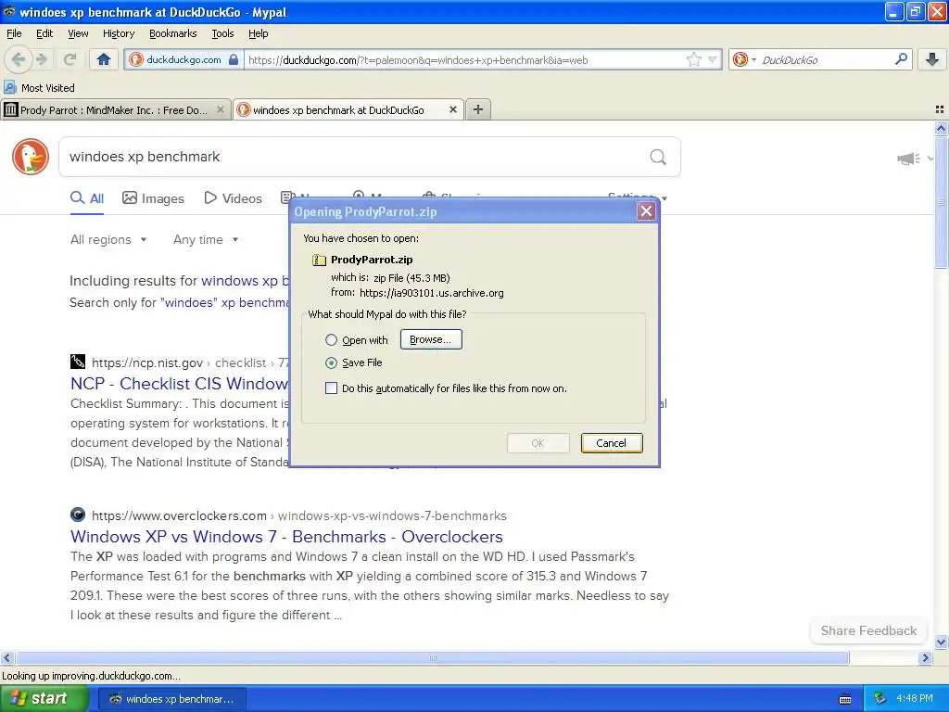Image resolution: width=949 pixels, height=712 pixels.
Task: Click the horizontal scrollbar left arrow
Action: click(6, 657)
